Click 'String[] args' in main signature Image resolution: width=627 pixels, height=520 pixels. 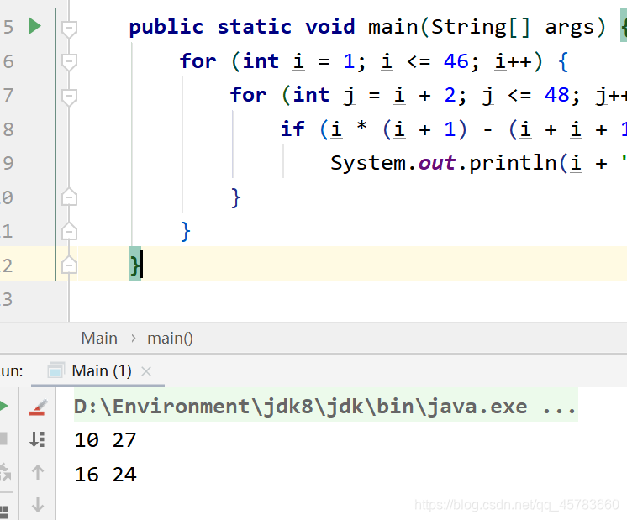[x=513, y=27]
